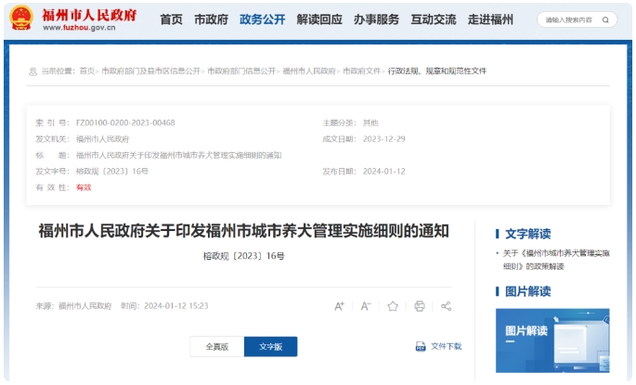Open 市政府 navigation item
636x385 pixels.
[x=211, y=19]
